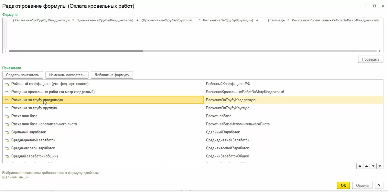388x192 pixels.
Task: Click icon beside Расценка кровельных работ row
Action: click(7, 92)
